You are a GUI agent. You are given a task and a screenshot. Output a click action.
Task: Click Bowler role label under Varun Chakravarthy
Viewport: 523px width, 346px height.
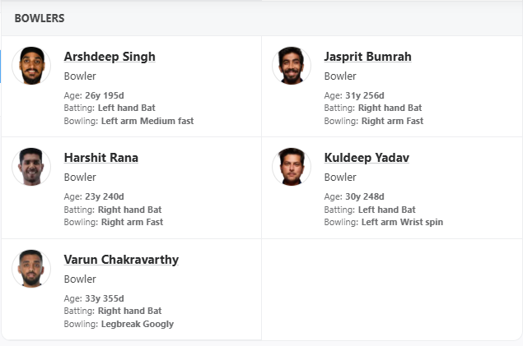(x=80, y=279)
